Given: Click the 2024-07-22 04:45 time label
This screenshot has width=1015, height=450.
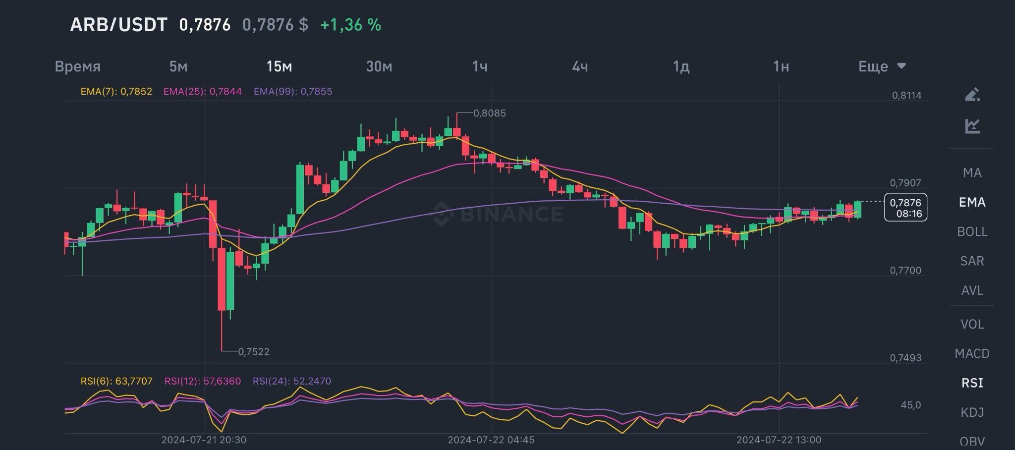Looking at the screenshot, I should 491,440.
